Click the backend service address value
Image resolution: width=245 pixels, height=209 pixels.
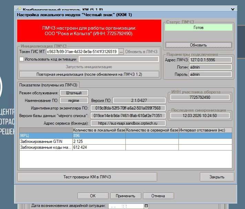(128, 123)
